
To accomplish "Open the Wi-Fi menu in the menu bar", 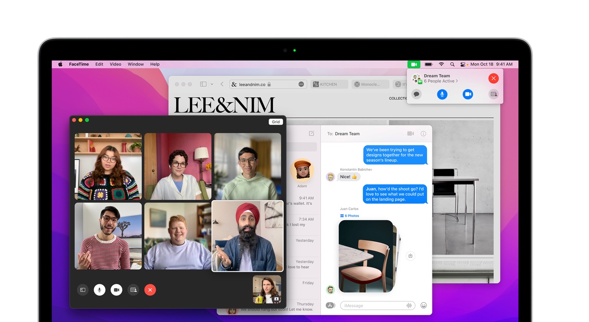I will point(441,64).
